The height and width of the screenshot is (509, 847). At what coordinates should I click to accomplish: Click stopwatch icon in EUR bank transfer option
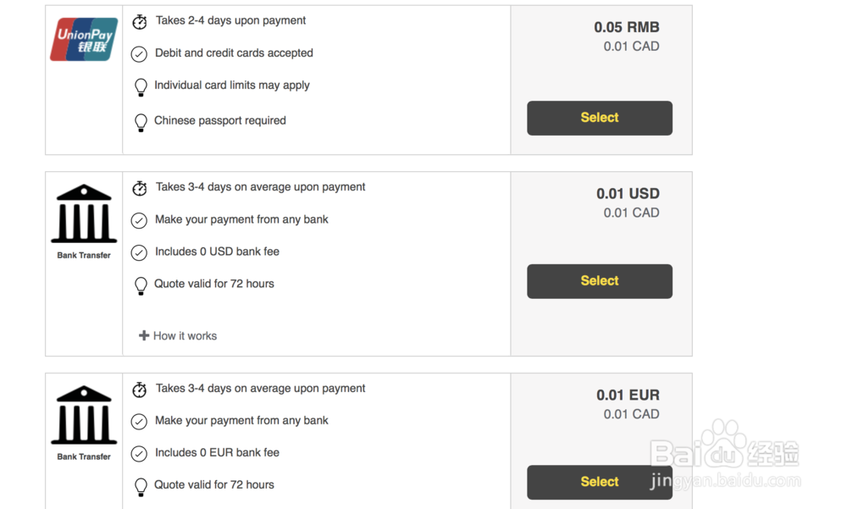(x=140, y=390)
